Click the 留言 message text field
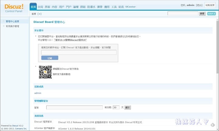 75,108
